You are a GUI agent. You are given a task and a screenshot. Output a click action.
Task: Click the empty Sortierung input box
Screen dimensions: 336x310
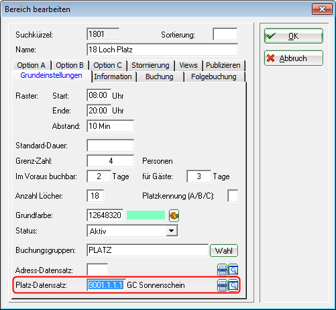tap(225, 34)
